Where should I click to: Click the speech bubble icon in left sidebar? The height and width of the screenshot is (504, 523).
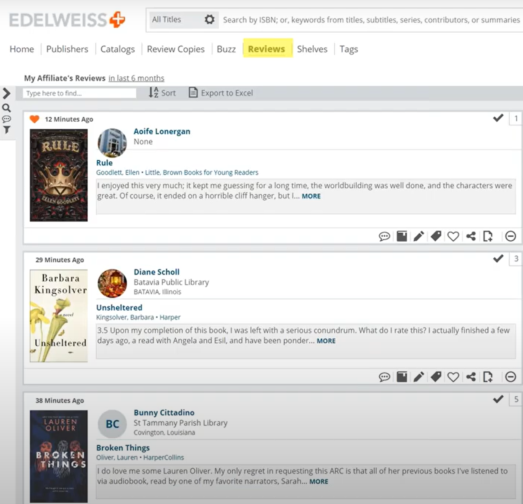pyautogui.click(x=6, y=119)
